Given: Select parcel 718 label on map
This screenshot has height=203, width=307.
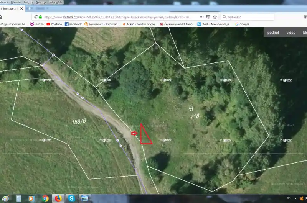Looking at the screenshot, I should click(x=195, y=116).
